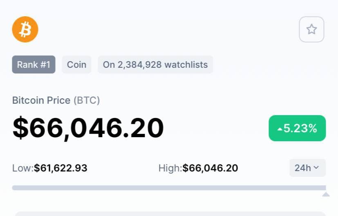Click the Low value $61,622.93

click(x=60, y=168)
